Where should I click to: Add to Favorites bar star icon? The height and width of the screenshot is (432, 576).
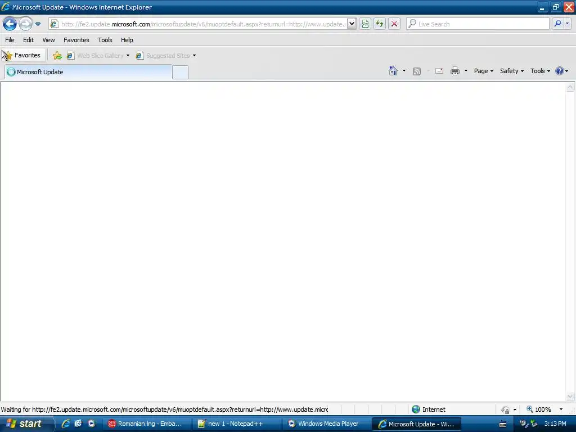[x=57, y=56]
